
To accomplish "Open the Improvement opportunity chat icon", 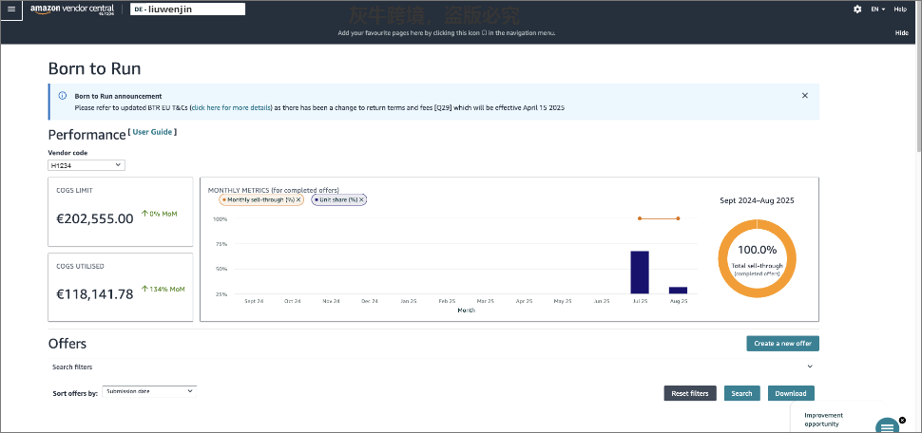I will (886, 424).
